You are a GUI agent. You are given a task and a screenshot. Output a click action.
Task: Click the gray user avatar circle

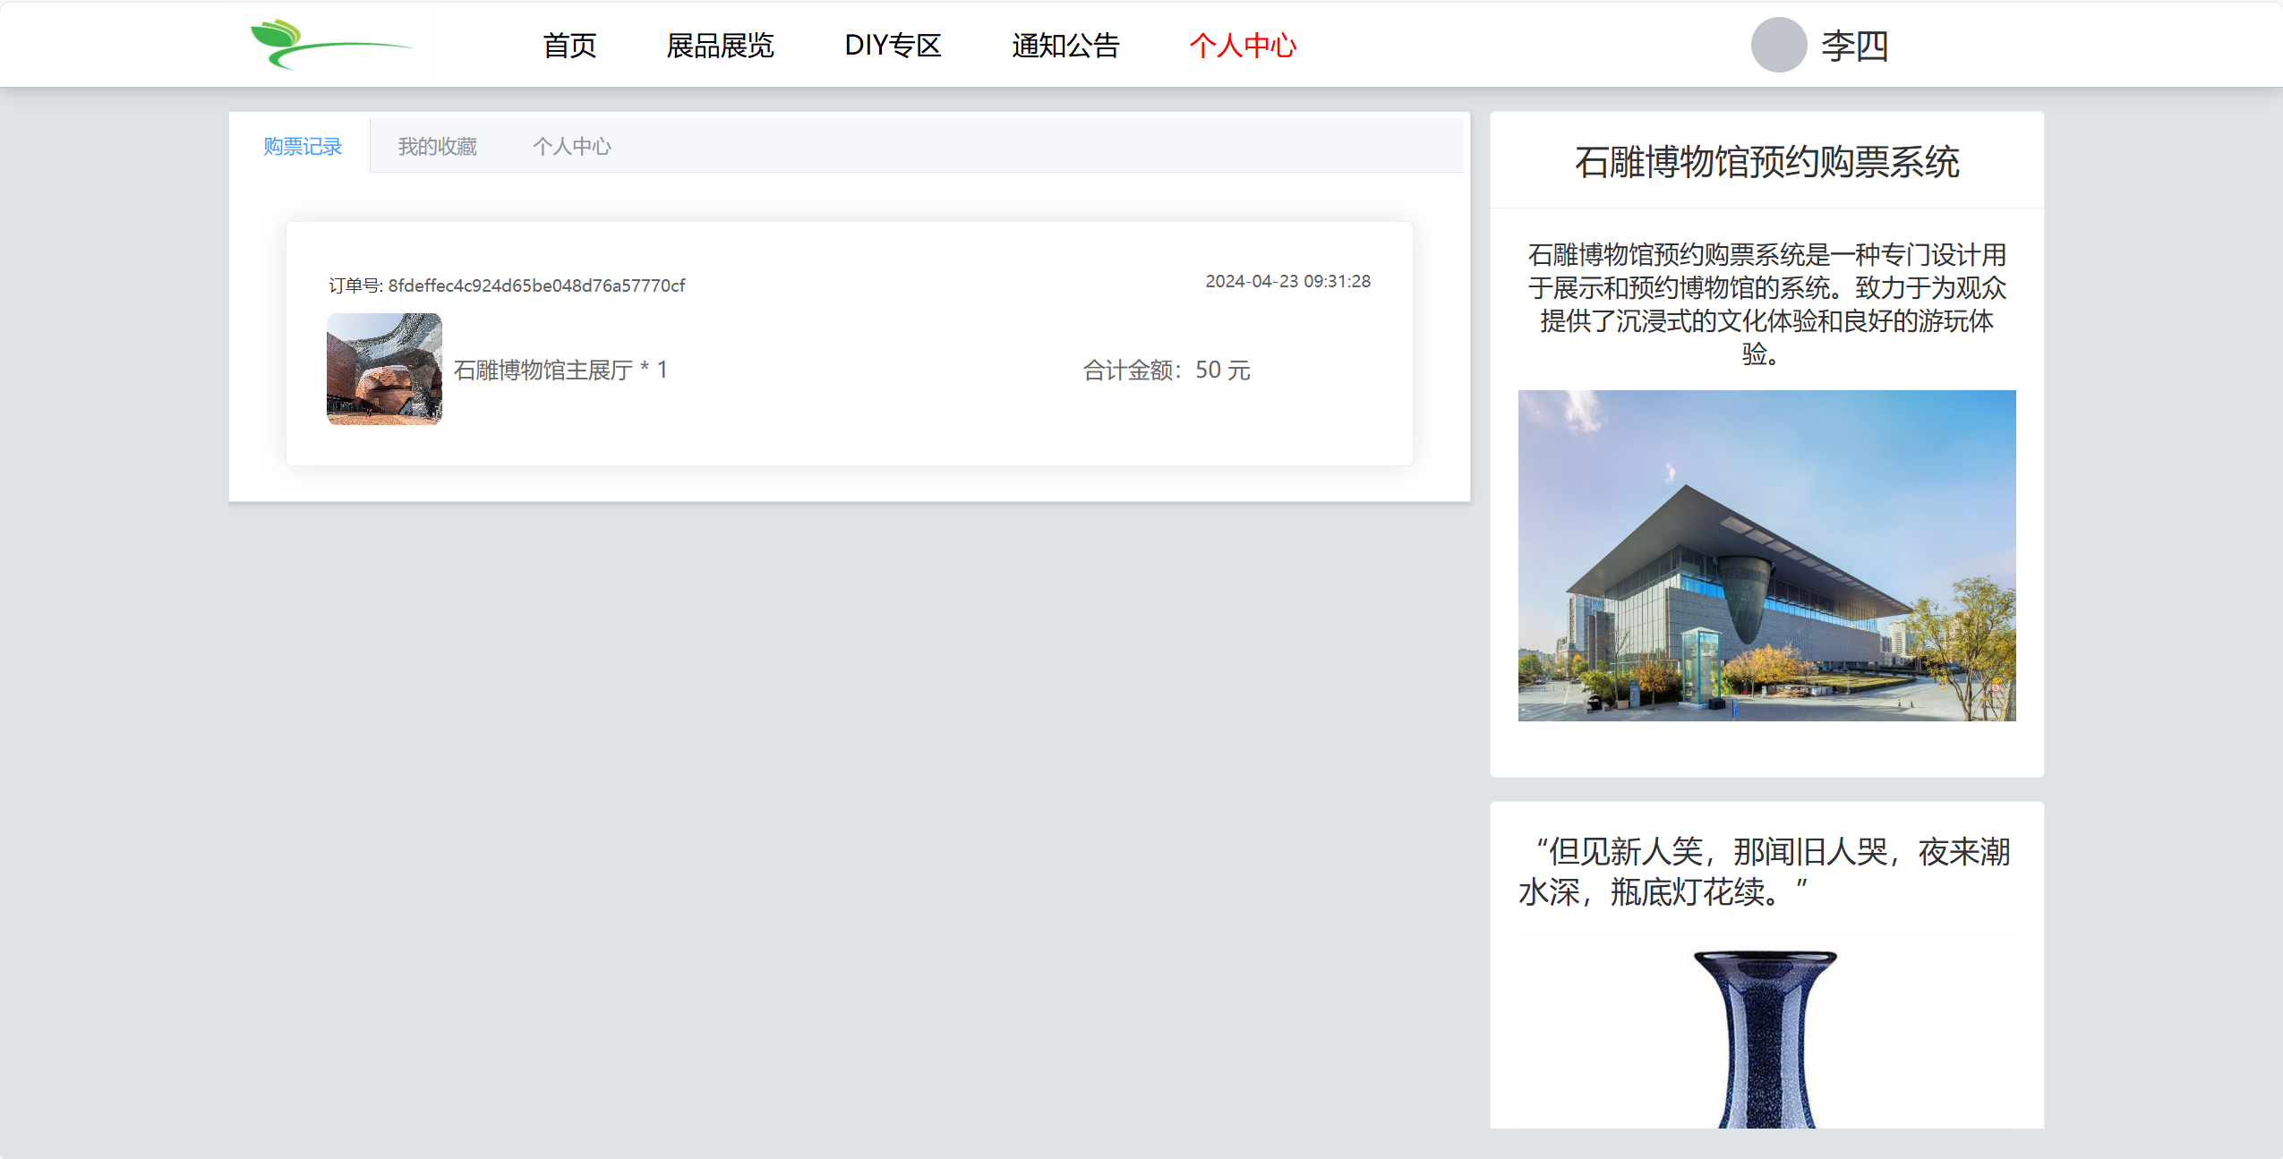1778,45
